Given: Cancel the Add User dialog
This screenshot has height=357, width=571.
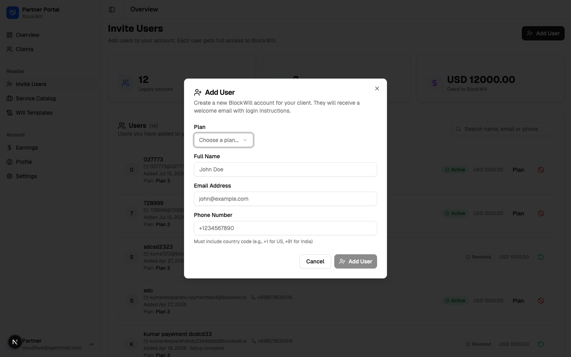Looking at the screenshot, I should [315, 261].
